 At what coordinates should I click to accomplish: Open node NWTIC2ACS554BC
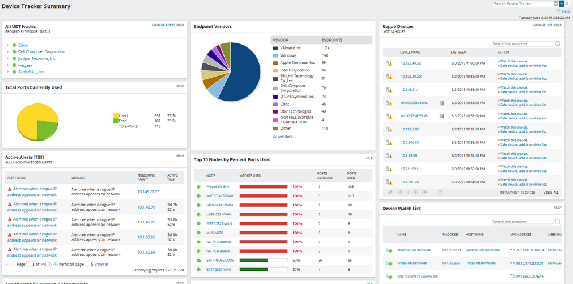pos(220,196)
